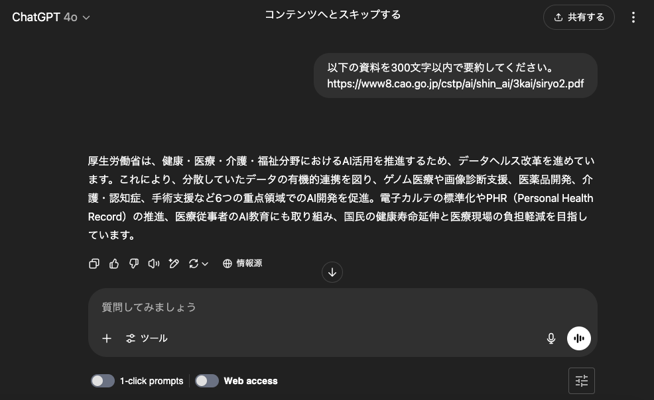654x400 pixels.
Task: Start dictation with the microphone icon
Action: tap(551, 338)
